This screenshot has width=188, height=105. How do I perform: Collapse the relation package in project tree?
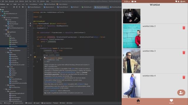click(6, 77)
